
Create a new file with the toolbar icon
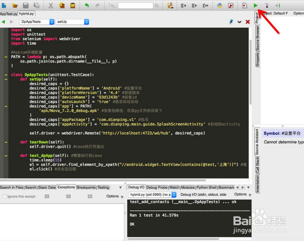[x=4, y=5]
